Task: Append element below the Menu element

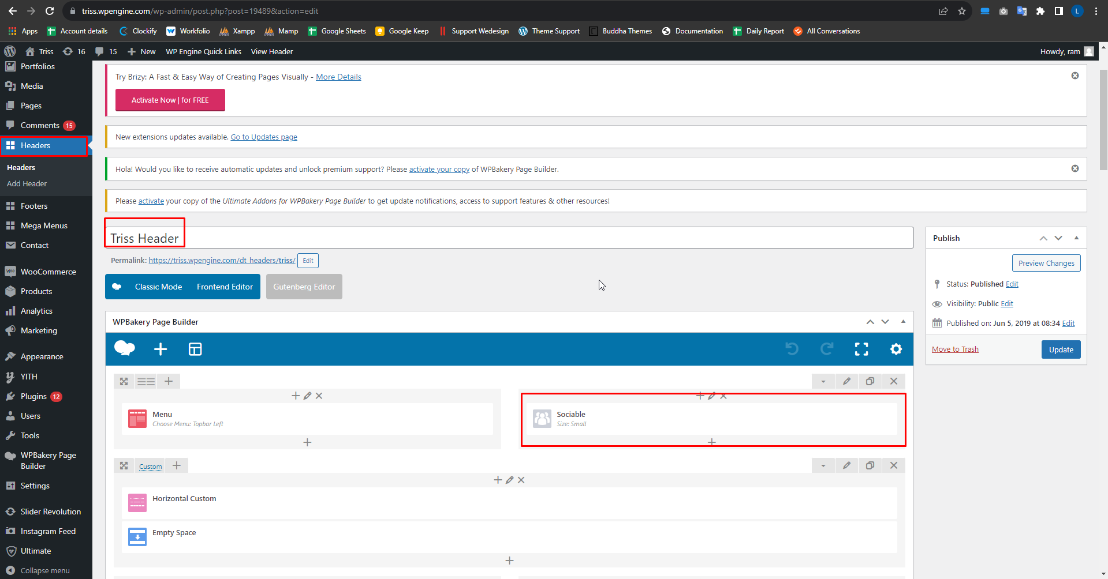Action: [x=307, y=442]
